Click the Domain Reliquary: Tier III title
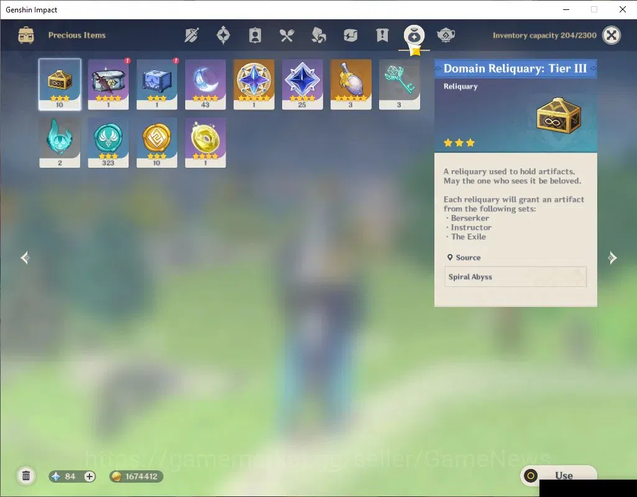Viewport: 637px width, 497px height. tap(515, 68)
